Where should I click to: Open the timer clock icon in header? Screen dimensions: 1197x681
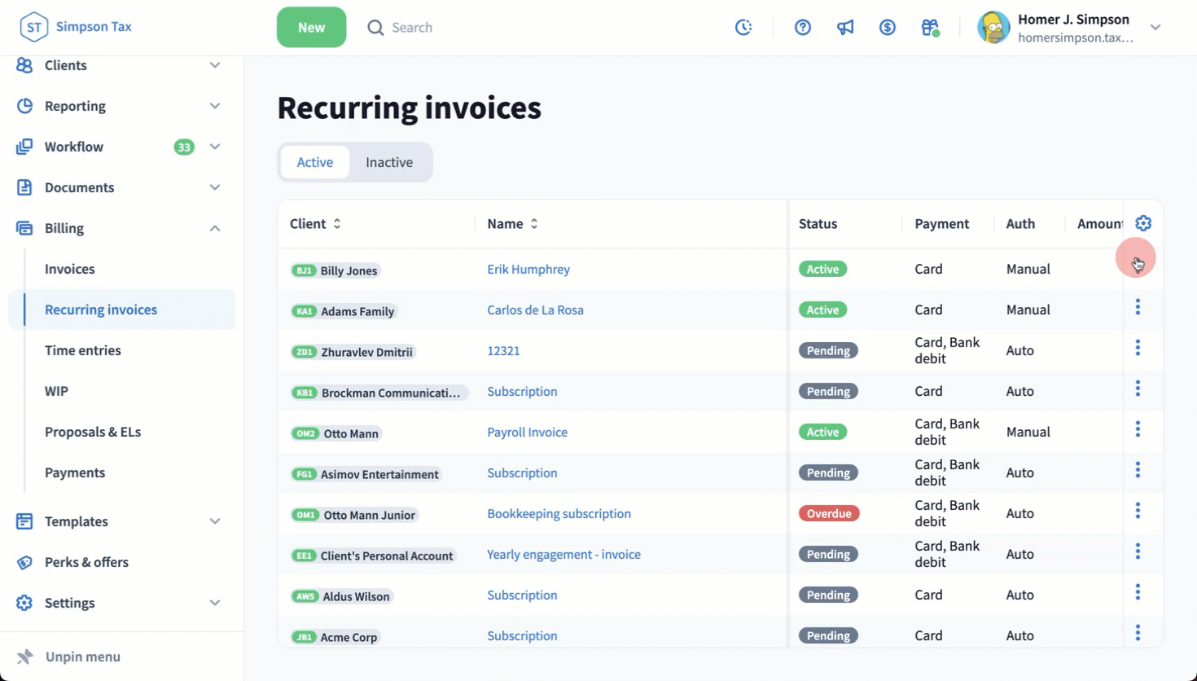coord(743,27)
